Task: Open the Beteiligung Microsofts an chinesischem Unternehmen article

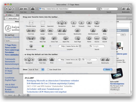Action: click(53, 81)
